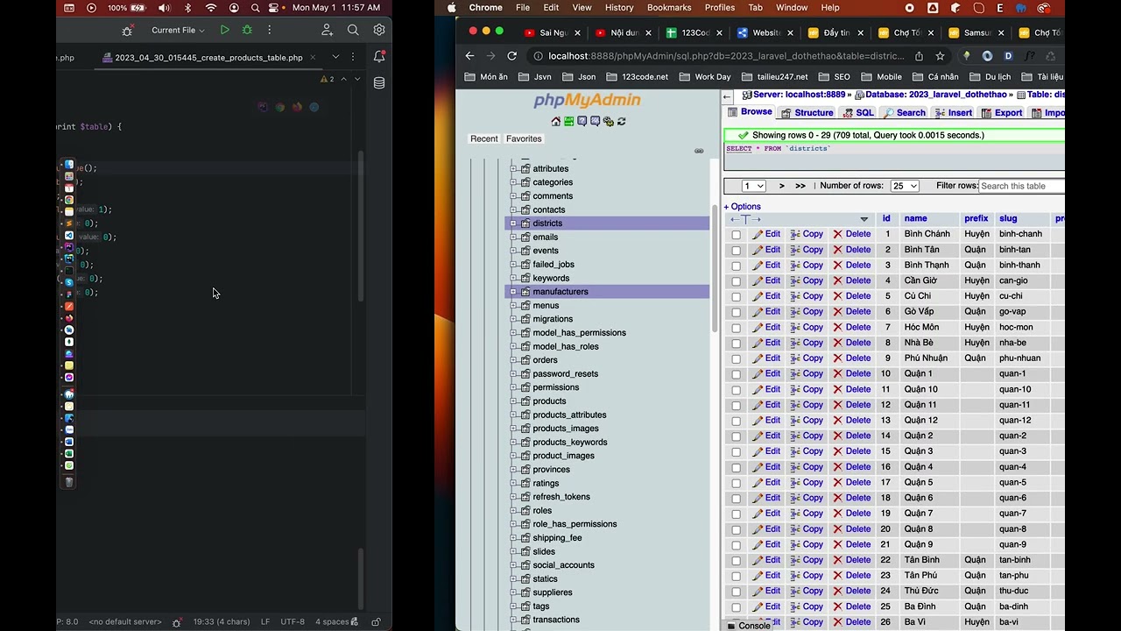Check the row checkbox for Bình Tân
The width and height of the screenshot is (1121, 631).
[x=736, y=251]
